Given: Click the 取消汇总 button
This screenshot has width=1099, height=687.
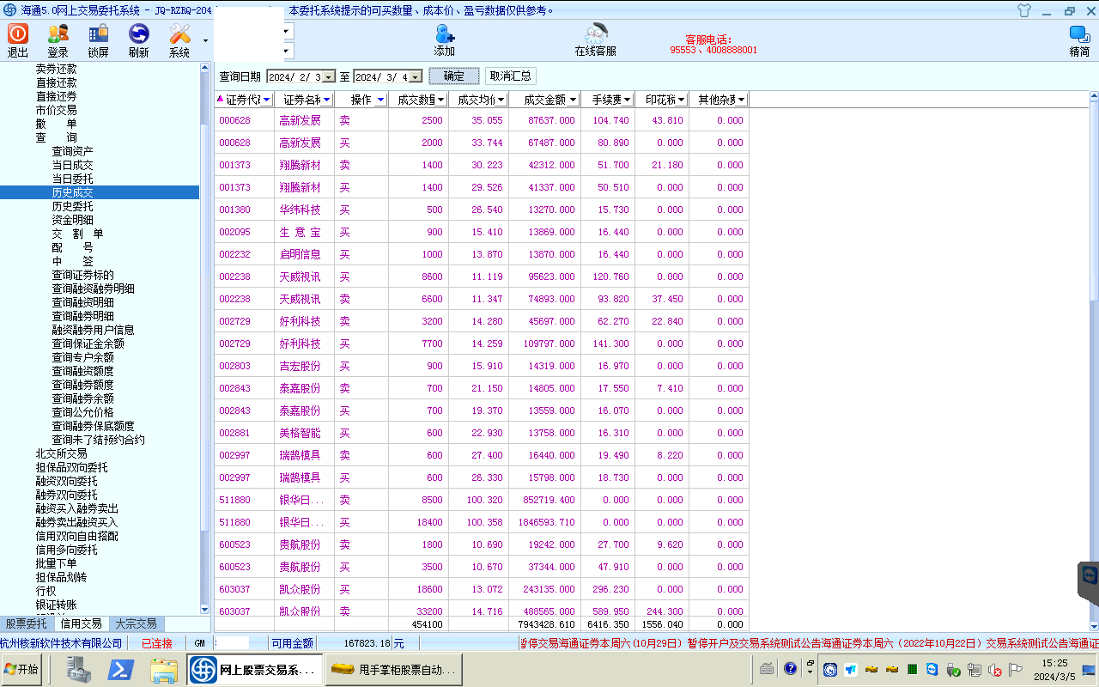Looking at the screenshot, I should point(511,76).
